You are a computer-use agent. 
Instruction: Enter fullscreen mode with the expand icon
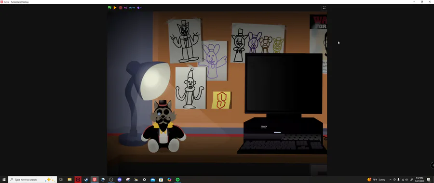coord(324,8)
